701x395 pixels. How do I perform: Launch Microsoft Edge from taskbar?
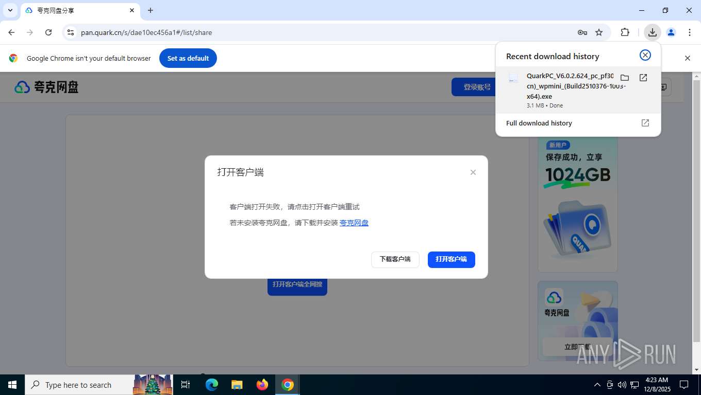[x=212, y=385]
